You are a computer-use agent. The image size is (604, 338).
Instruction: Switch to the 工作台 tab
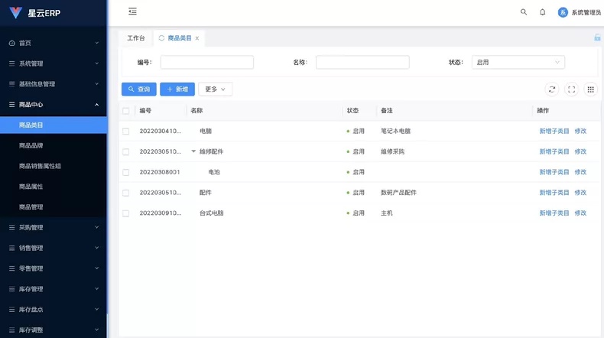coord(136,38)
